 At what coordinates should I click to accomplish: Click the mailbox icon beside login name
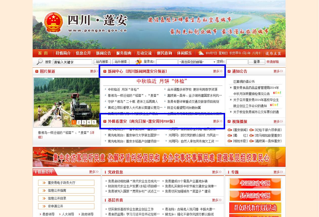coord(139,62)
